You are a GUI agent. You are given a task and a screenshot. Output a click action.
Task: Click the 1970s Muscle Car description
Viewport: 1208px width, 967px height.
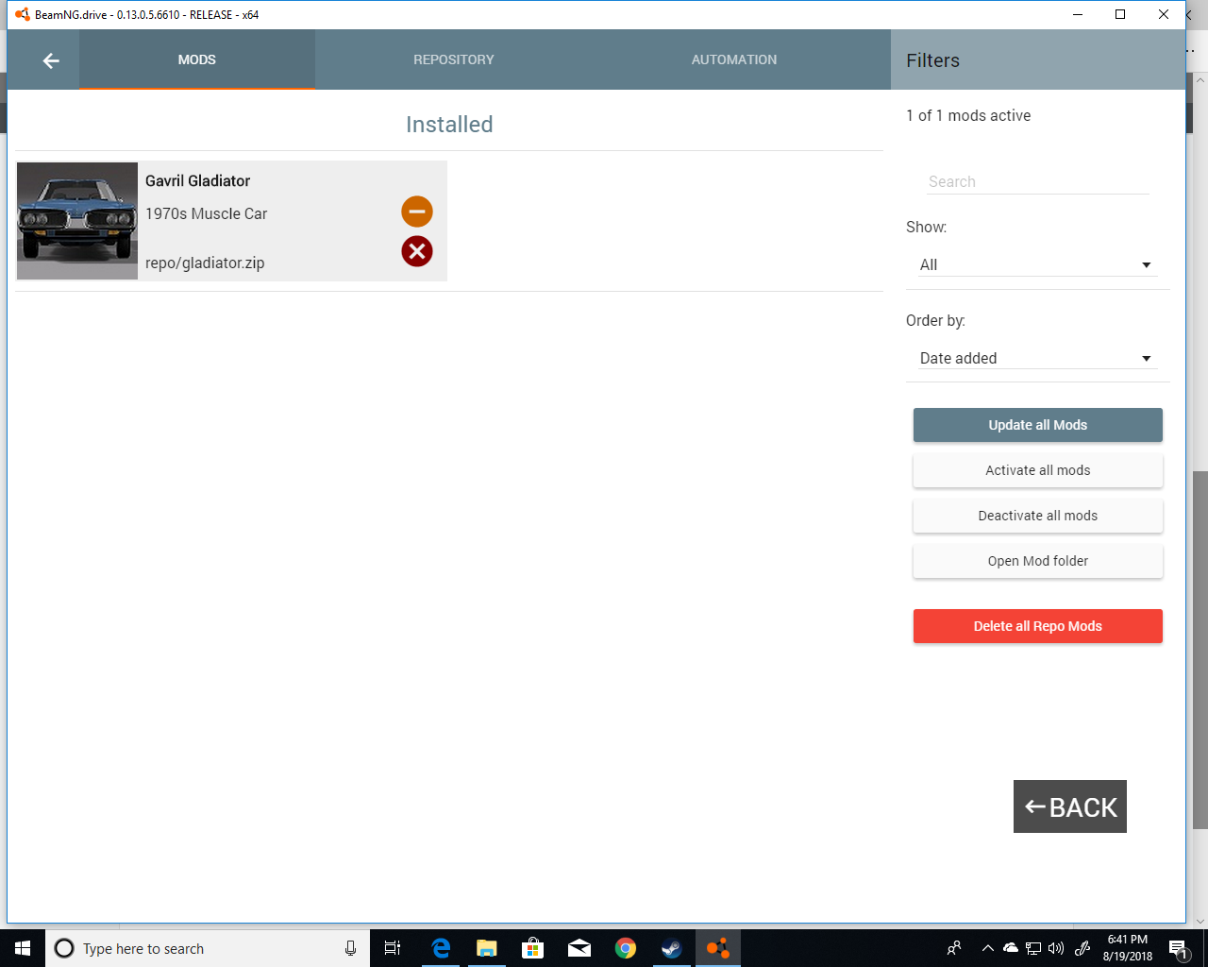[207, 214]
